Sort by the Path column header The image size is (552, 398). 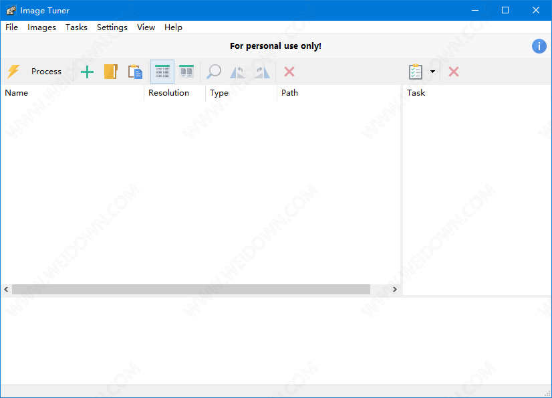339,93
